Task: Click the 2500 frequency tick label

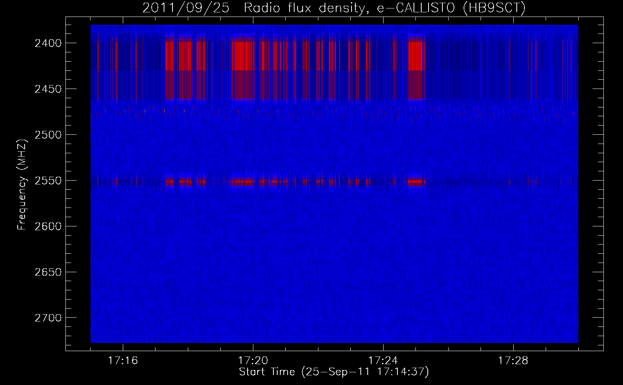Action: coord(48,135)
